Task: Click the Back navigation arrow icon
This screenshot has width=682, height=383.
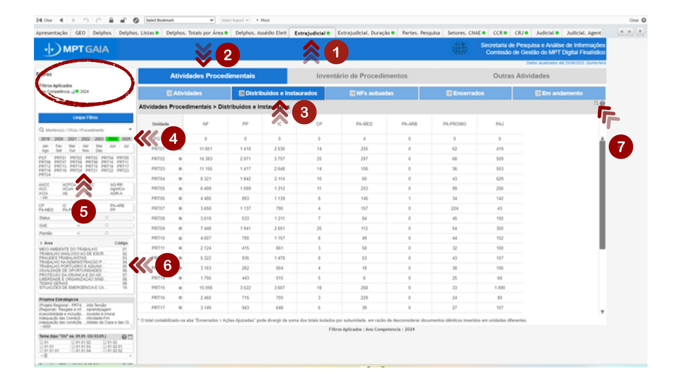Action: [61, 20]
